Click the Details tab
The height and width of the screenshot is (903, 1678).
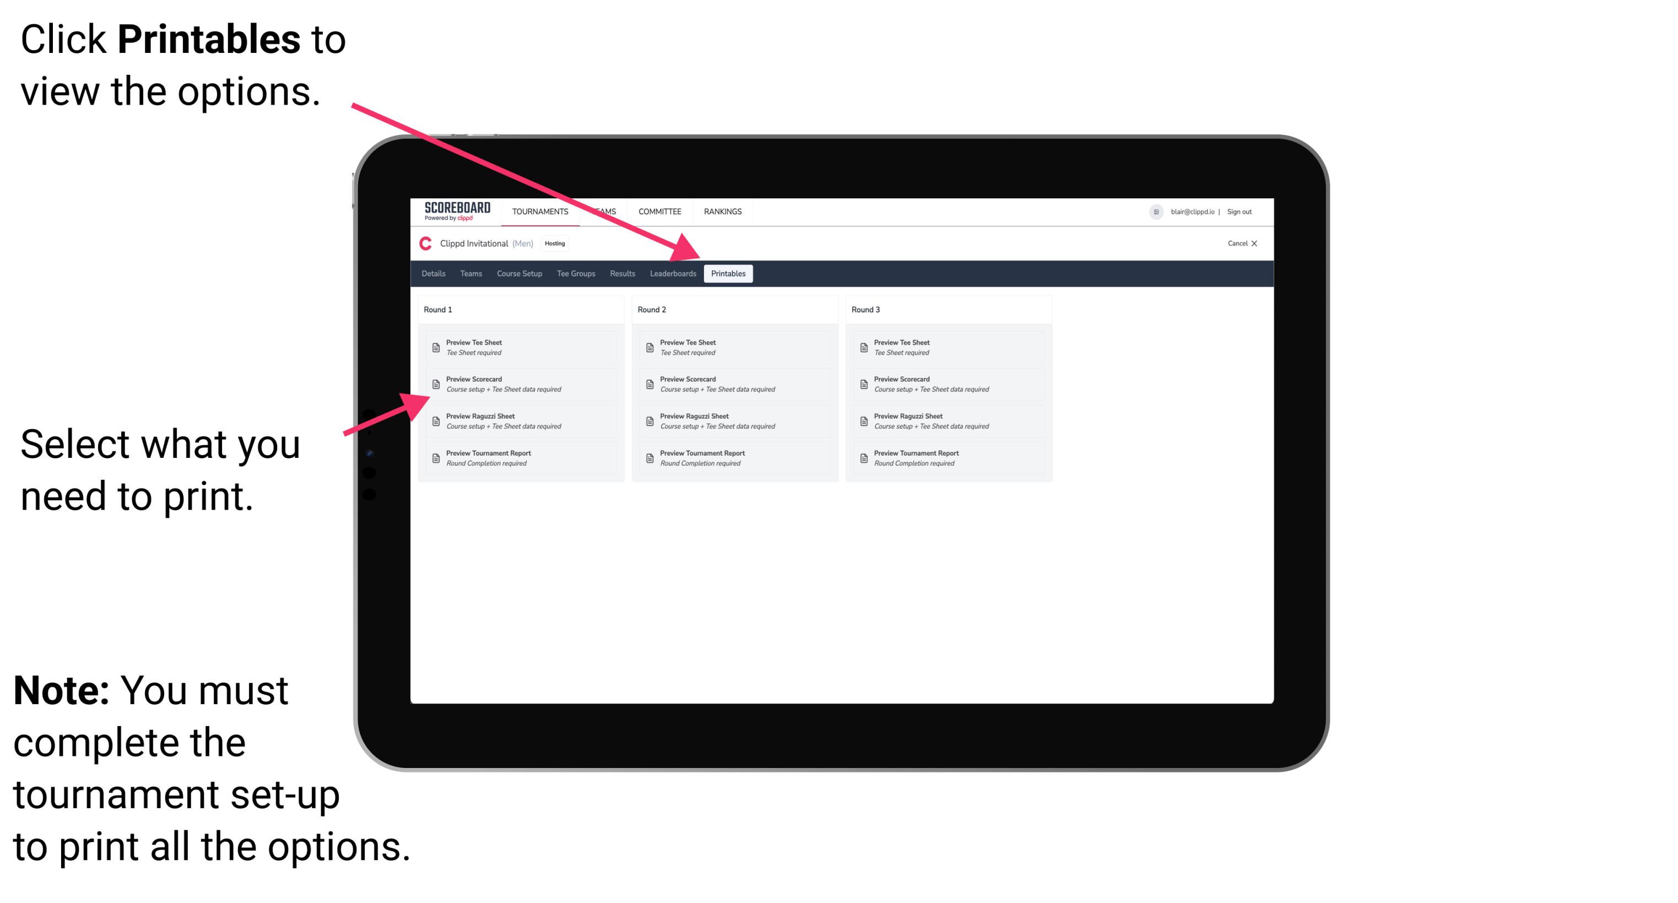[432, 274]
